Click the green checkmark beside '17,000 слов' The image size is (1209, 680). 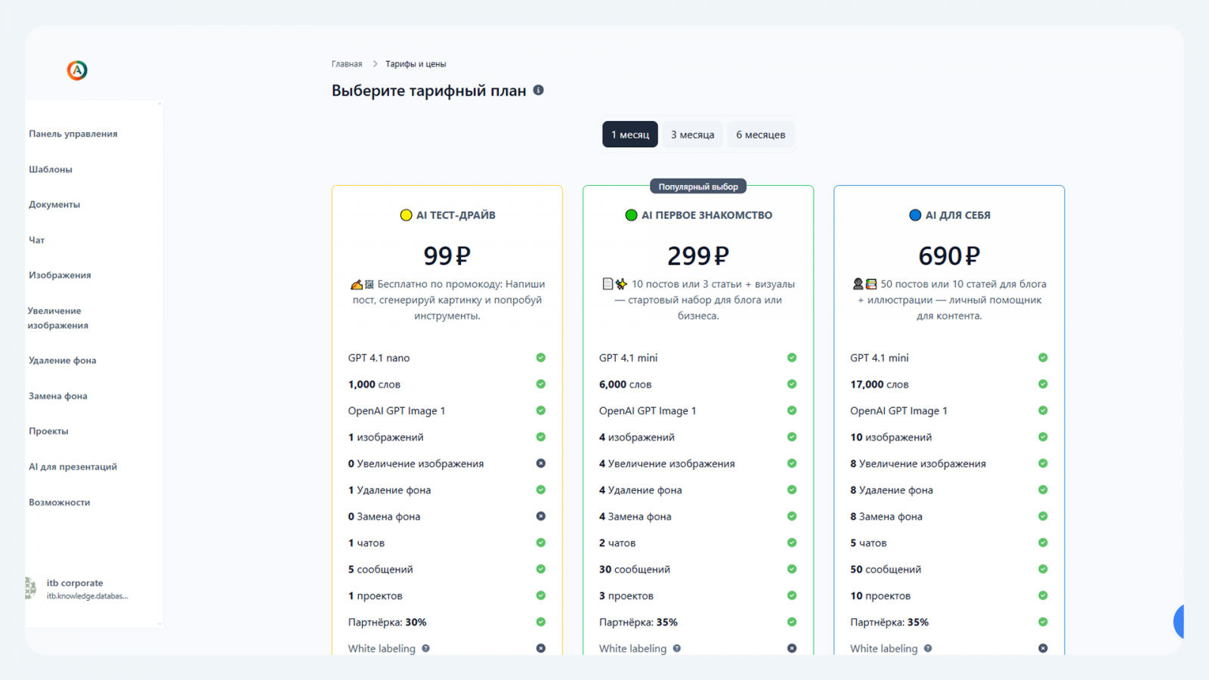(1043, 384)
